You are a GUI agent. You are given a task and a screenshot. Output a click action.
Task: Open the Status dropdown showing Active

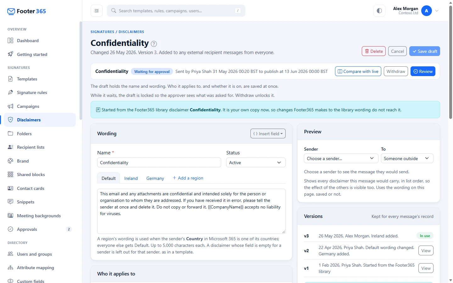256,163
